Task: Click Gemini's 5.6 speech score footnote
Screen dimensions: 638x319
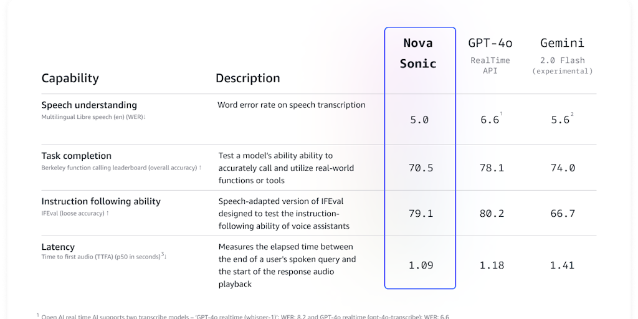Action: point(571,113)
